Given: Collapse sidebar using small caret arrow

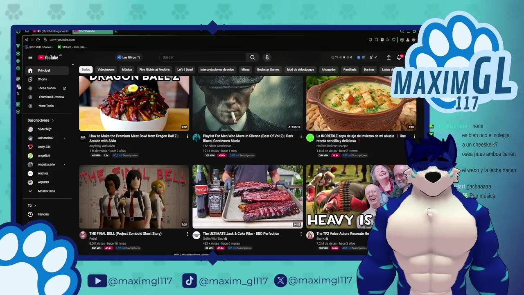Looking at the screenshot, I should (73, 65).
